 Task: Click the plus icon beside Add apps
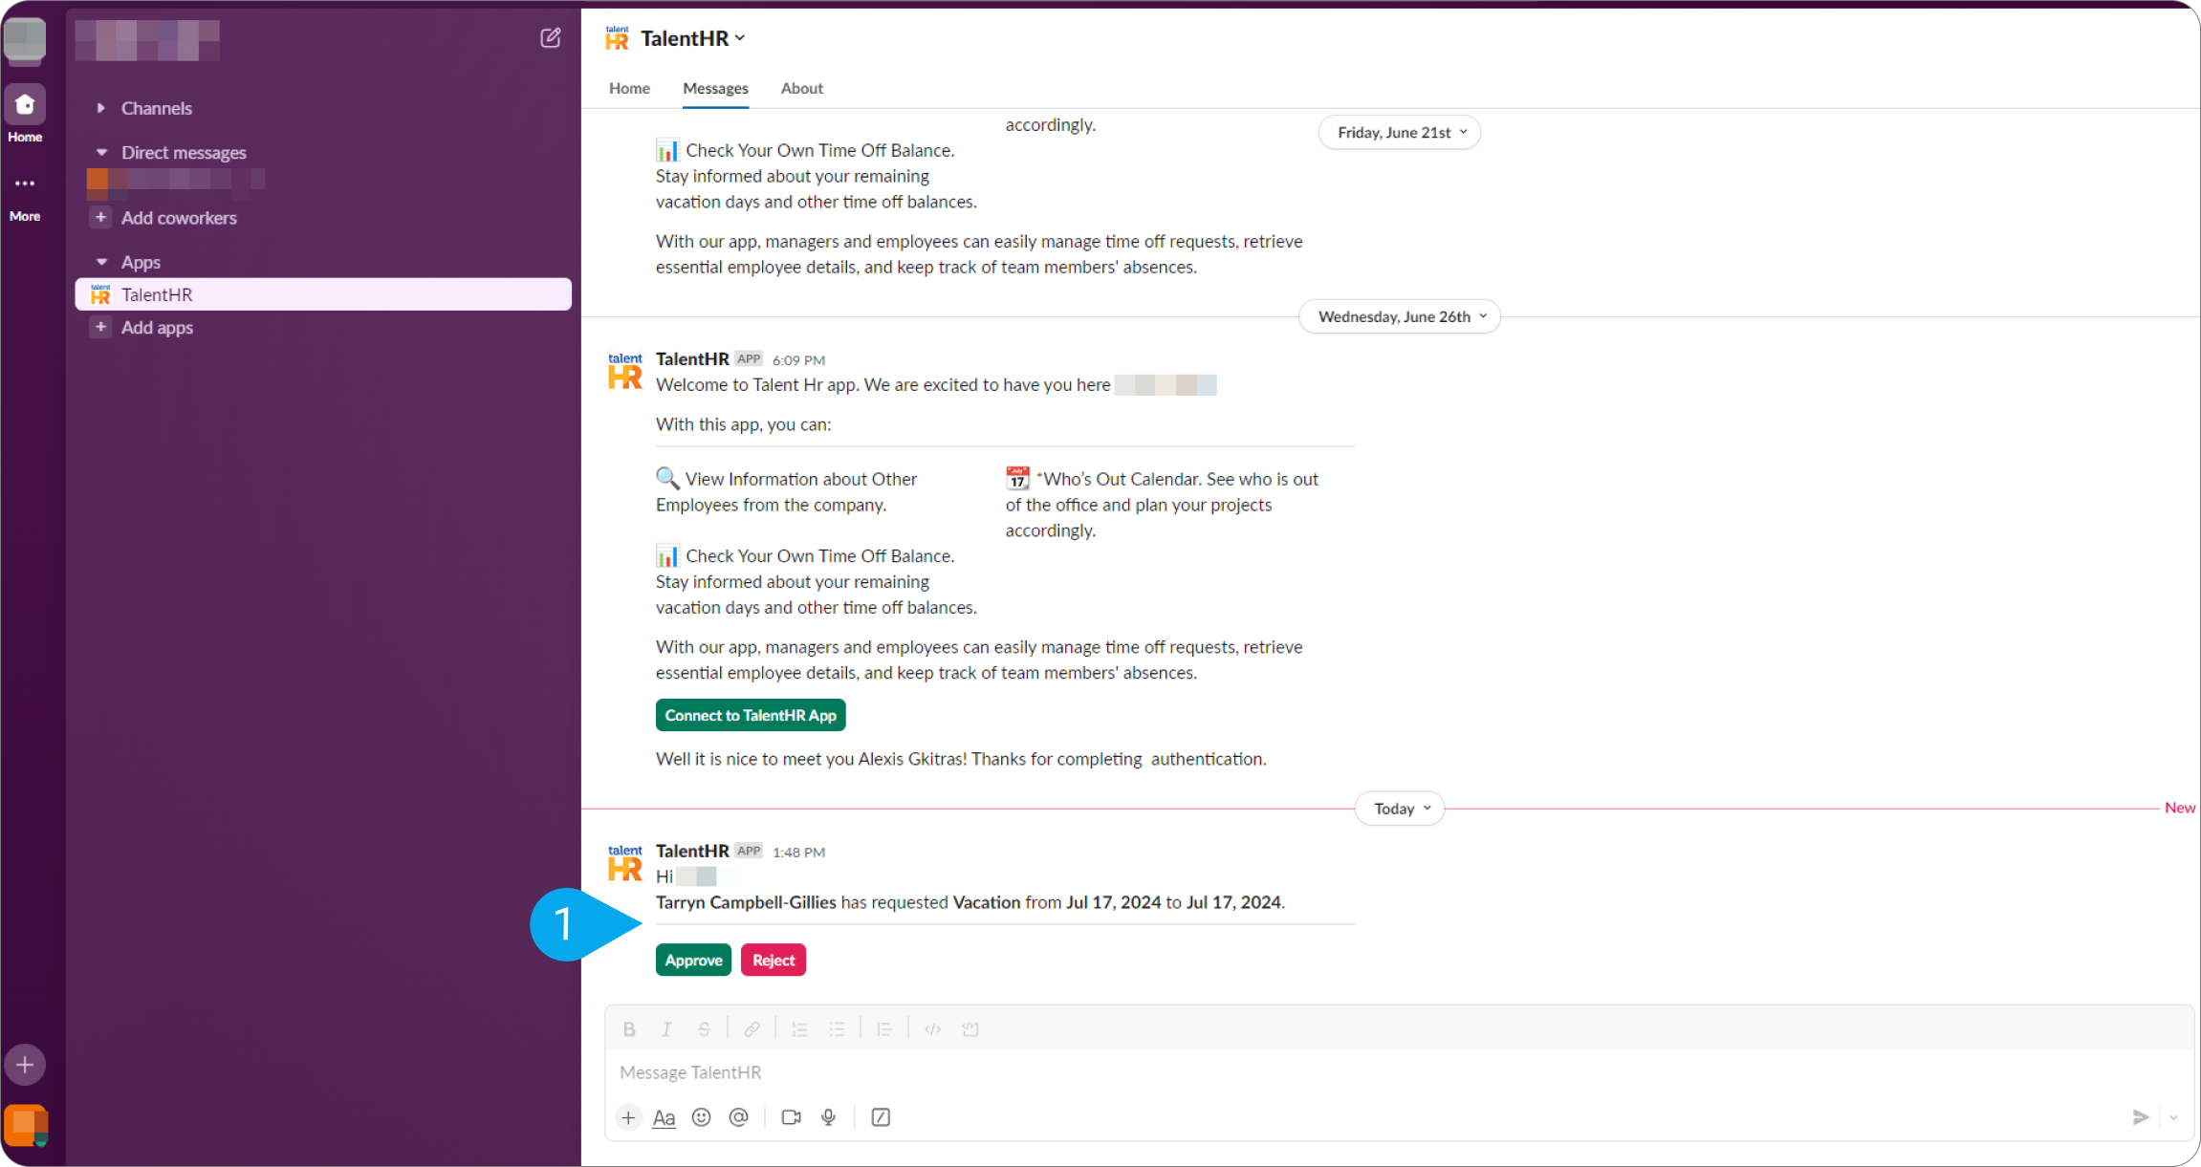click(x=100, y=327)
